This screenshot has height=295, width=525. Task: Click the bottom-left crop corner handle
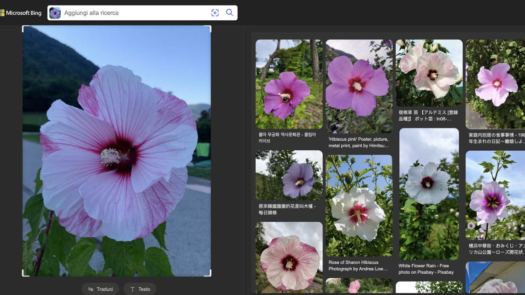[23, 275]
